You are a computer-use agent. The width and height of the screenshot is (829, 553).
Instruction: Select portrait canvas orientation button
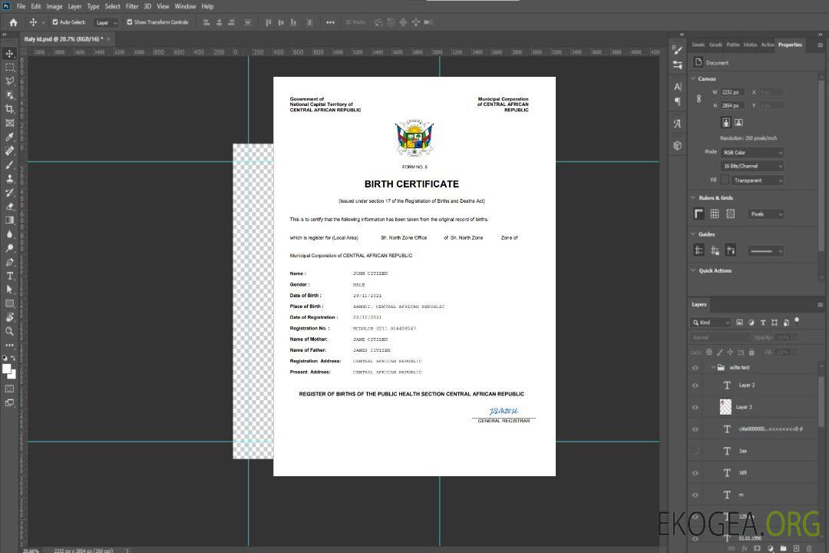[726, 123]
